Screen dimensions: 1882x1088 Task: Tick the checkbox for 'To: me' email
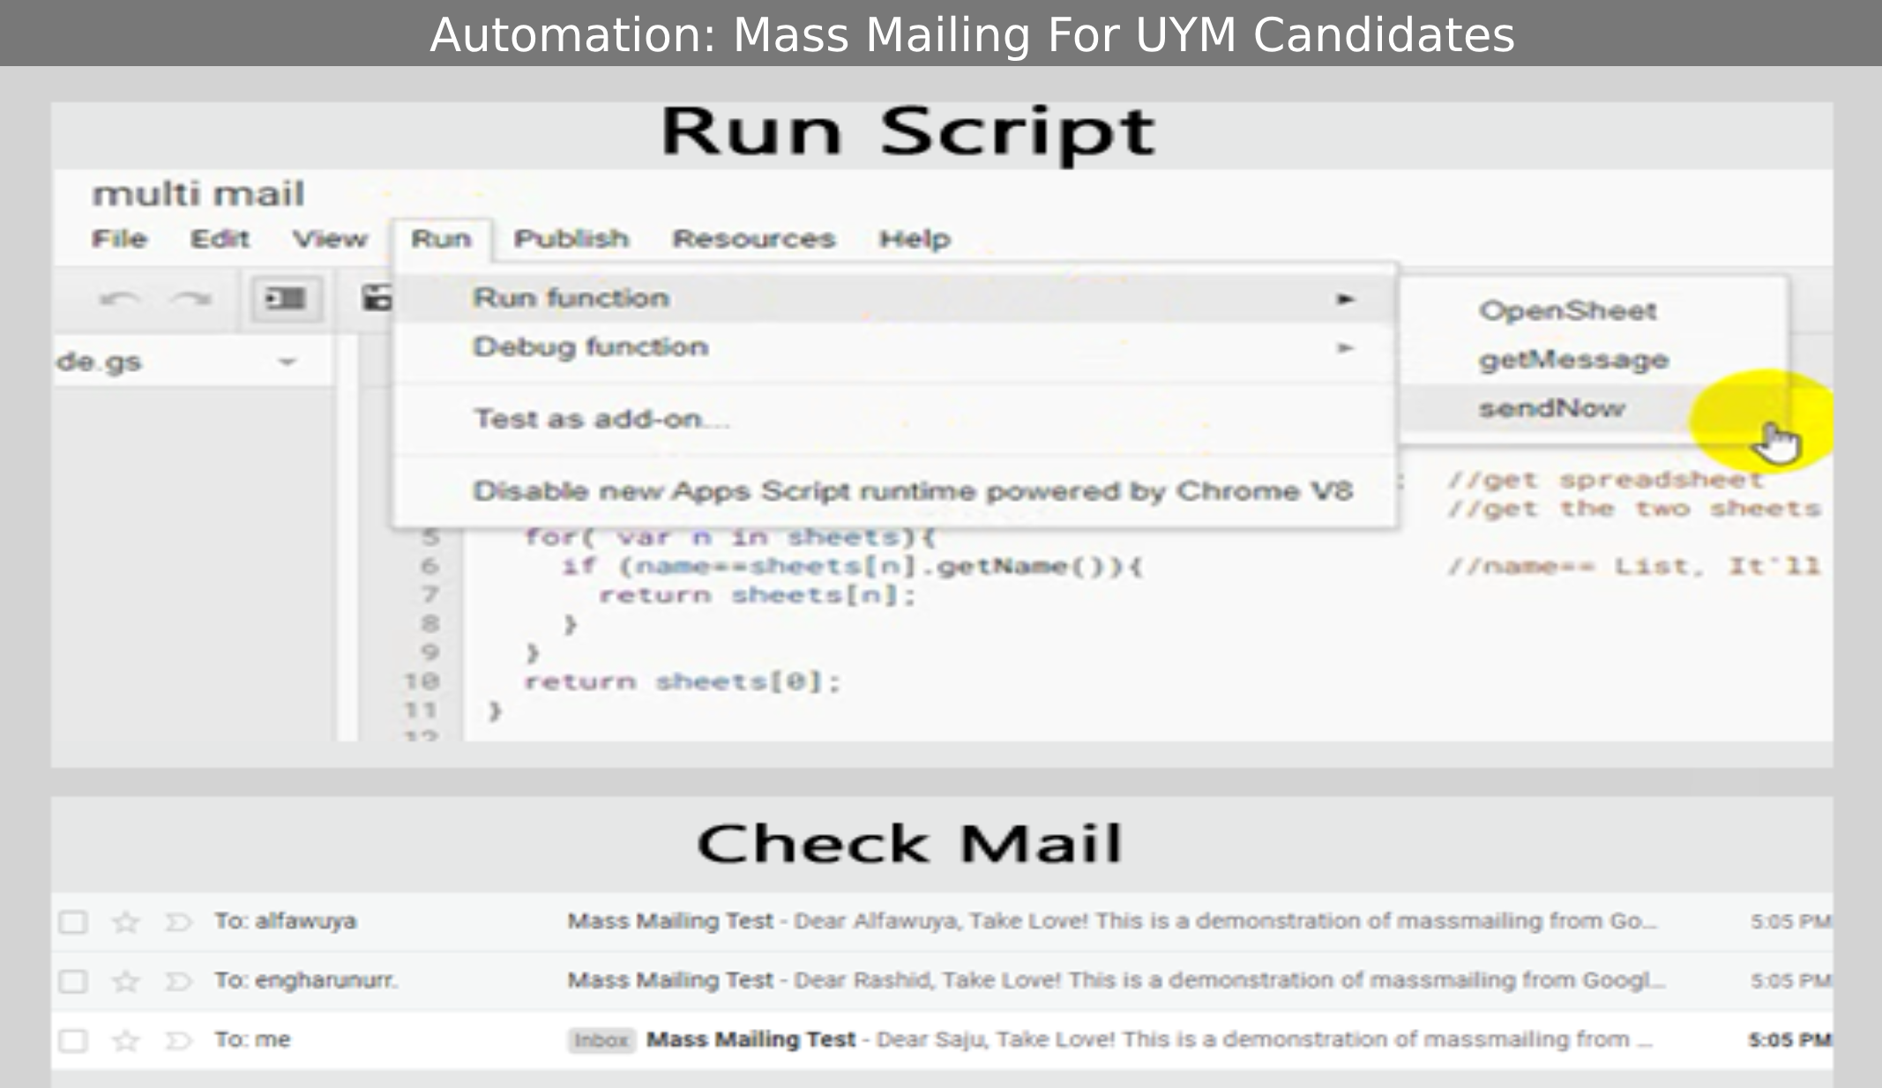(73, 1040)
